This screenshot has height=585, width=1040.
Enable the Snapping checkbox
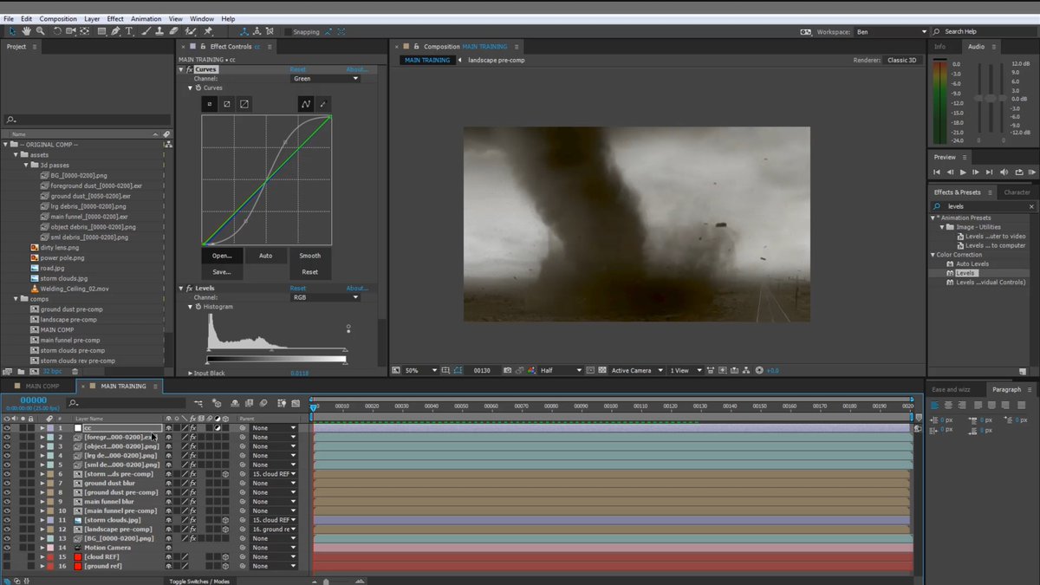pos(288,31)
